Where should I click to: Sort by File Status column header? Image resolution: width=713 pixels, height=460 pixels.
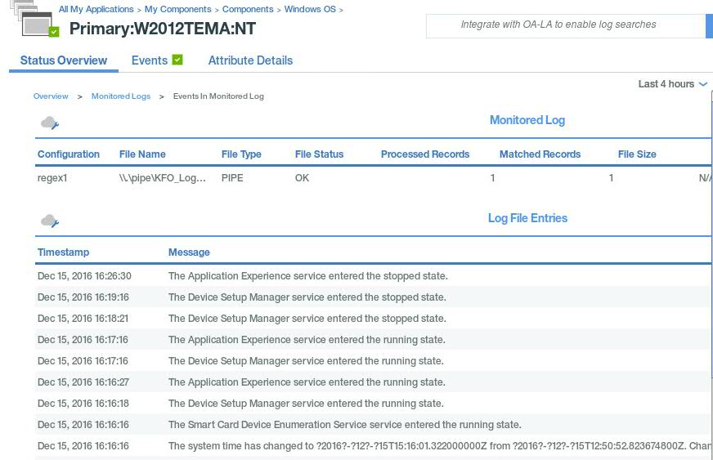click(x=319, y=154)
